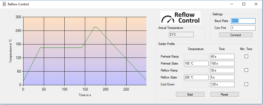The height and width of the screenshot is (105, 263).
Task: Maximize the Reflow Control window
Action: click(x=244, y=4)
